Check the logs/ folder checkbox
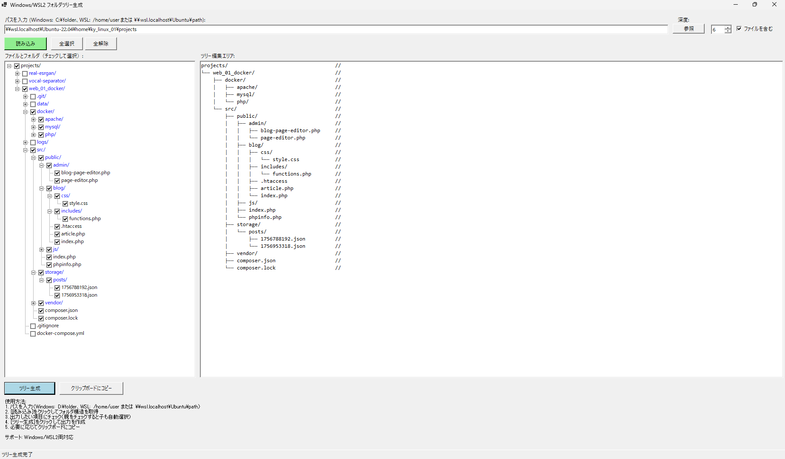 coord(33,142)
